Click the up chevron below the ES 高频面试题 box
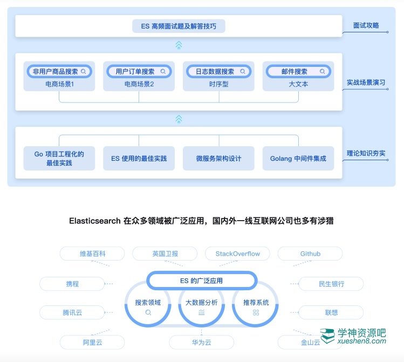This screenshot has width=404, height=362. [x=179, y=45]
